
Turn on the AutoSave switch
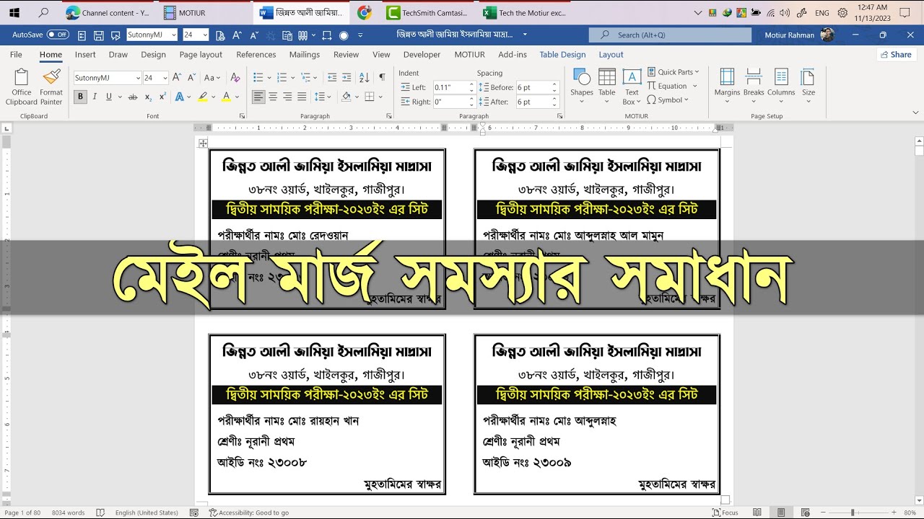pyautogui.click(x=58, y=35)
